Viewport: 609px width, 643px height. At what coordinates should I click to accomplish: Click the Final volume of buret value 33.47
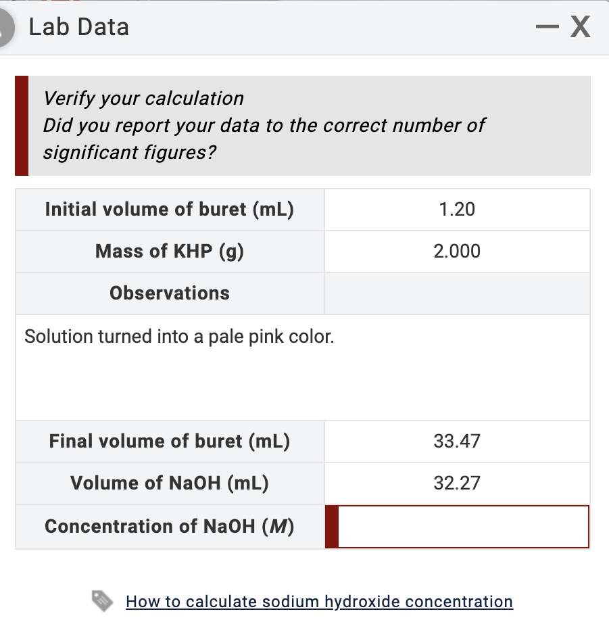pos(457,441)
